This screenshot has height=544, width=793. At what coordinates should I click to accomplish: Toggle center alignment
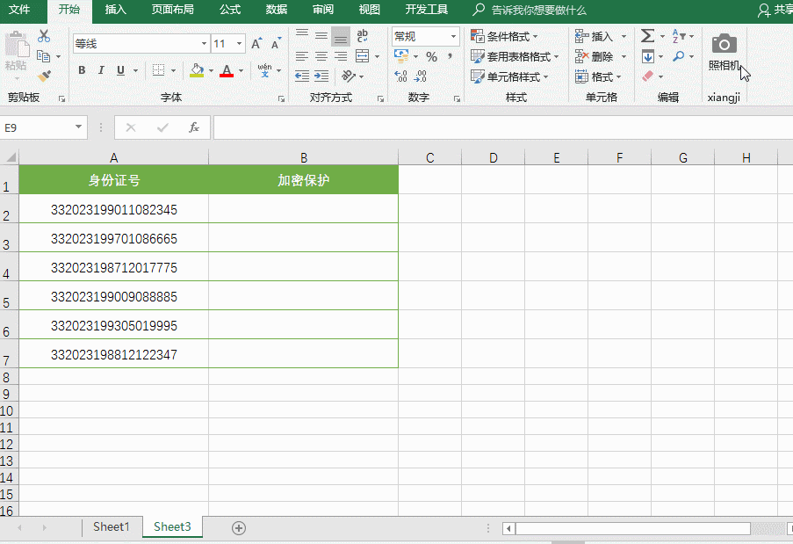click(321, 56)
